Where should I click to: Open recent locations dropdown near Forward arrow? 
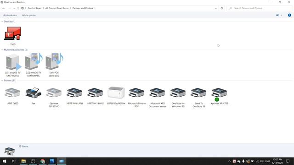(x=14, y=8)
